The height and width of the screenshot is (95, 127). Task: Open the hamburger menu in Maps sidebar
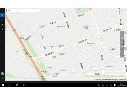click(2, 10)
